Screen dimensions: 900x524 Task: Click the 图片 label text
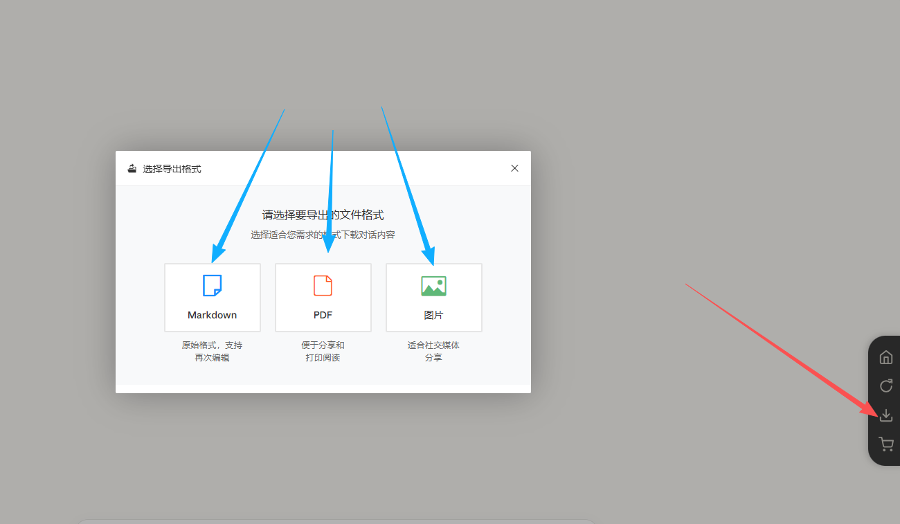(433, 315)
